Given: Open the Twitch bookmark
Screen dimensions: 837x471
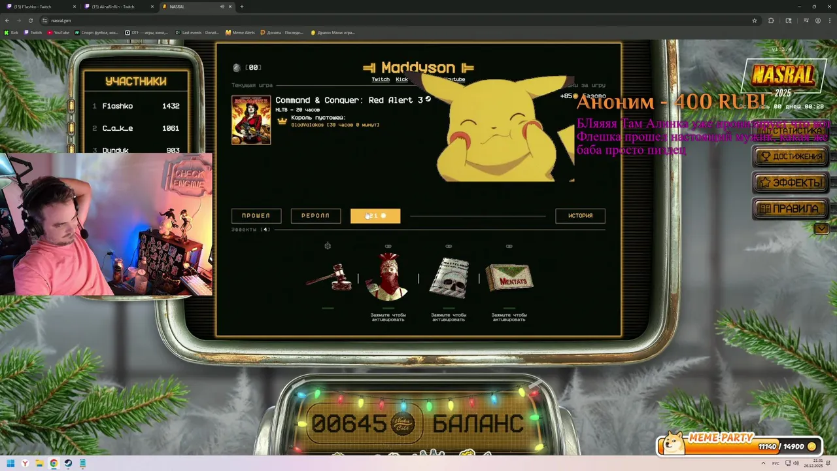Looking at the screenshot, I should click(33, 32).
